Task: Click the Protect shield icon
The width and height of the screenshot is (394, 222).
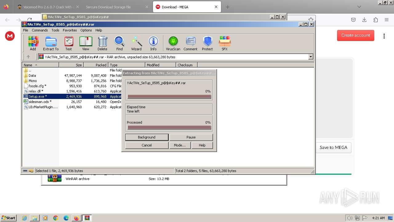Action: point(207,43)
